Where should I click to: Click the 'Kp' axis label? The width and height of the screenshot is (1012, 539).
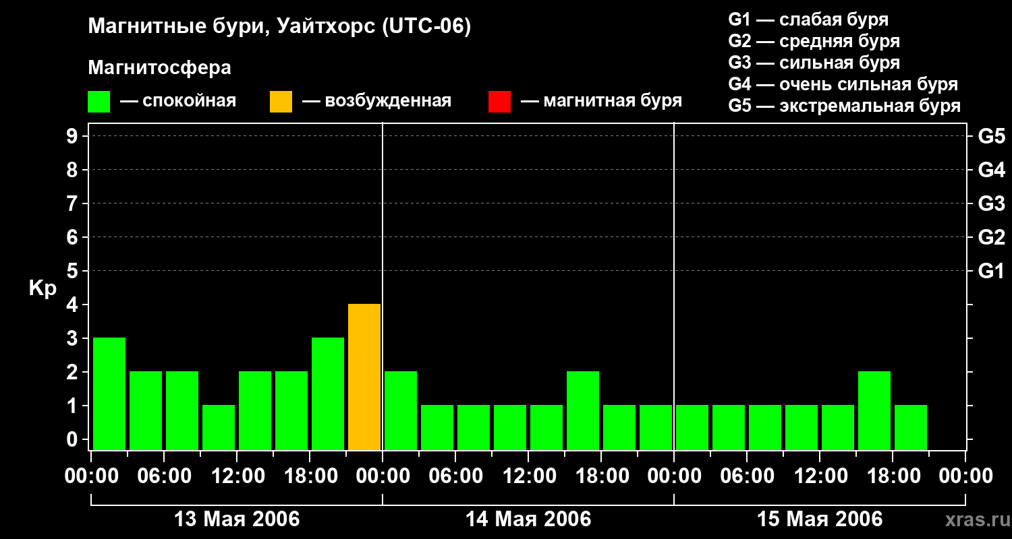point(43,288)
